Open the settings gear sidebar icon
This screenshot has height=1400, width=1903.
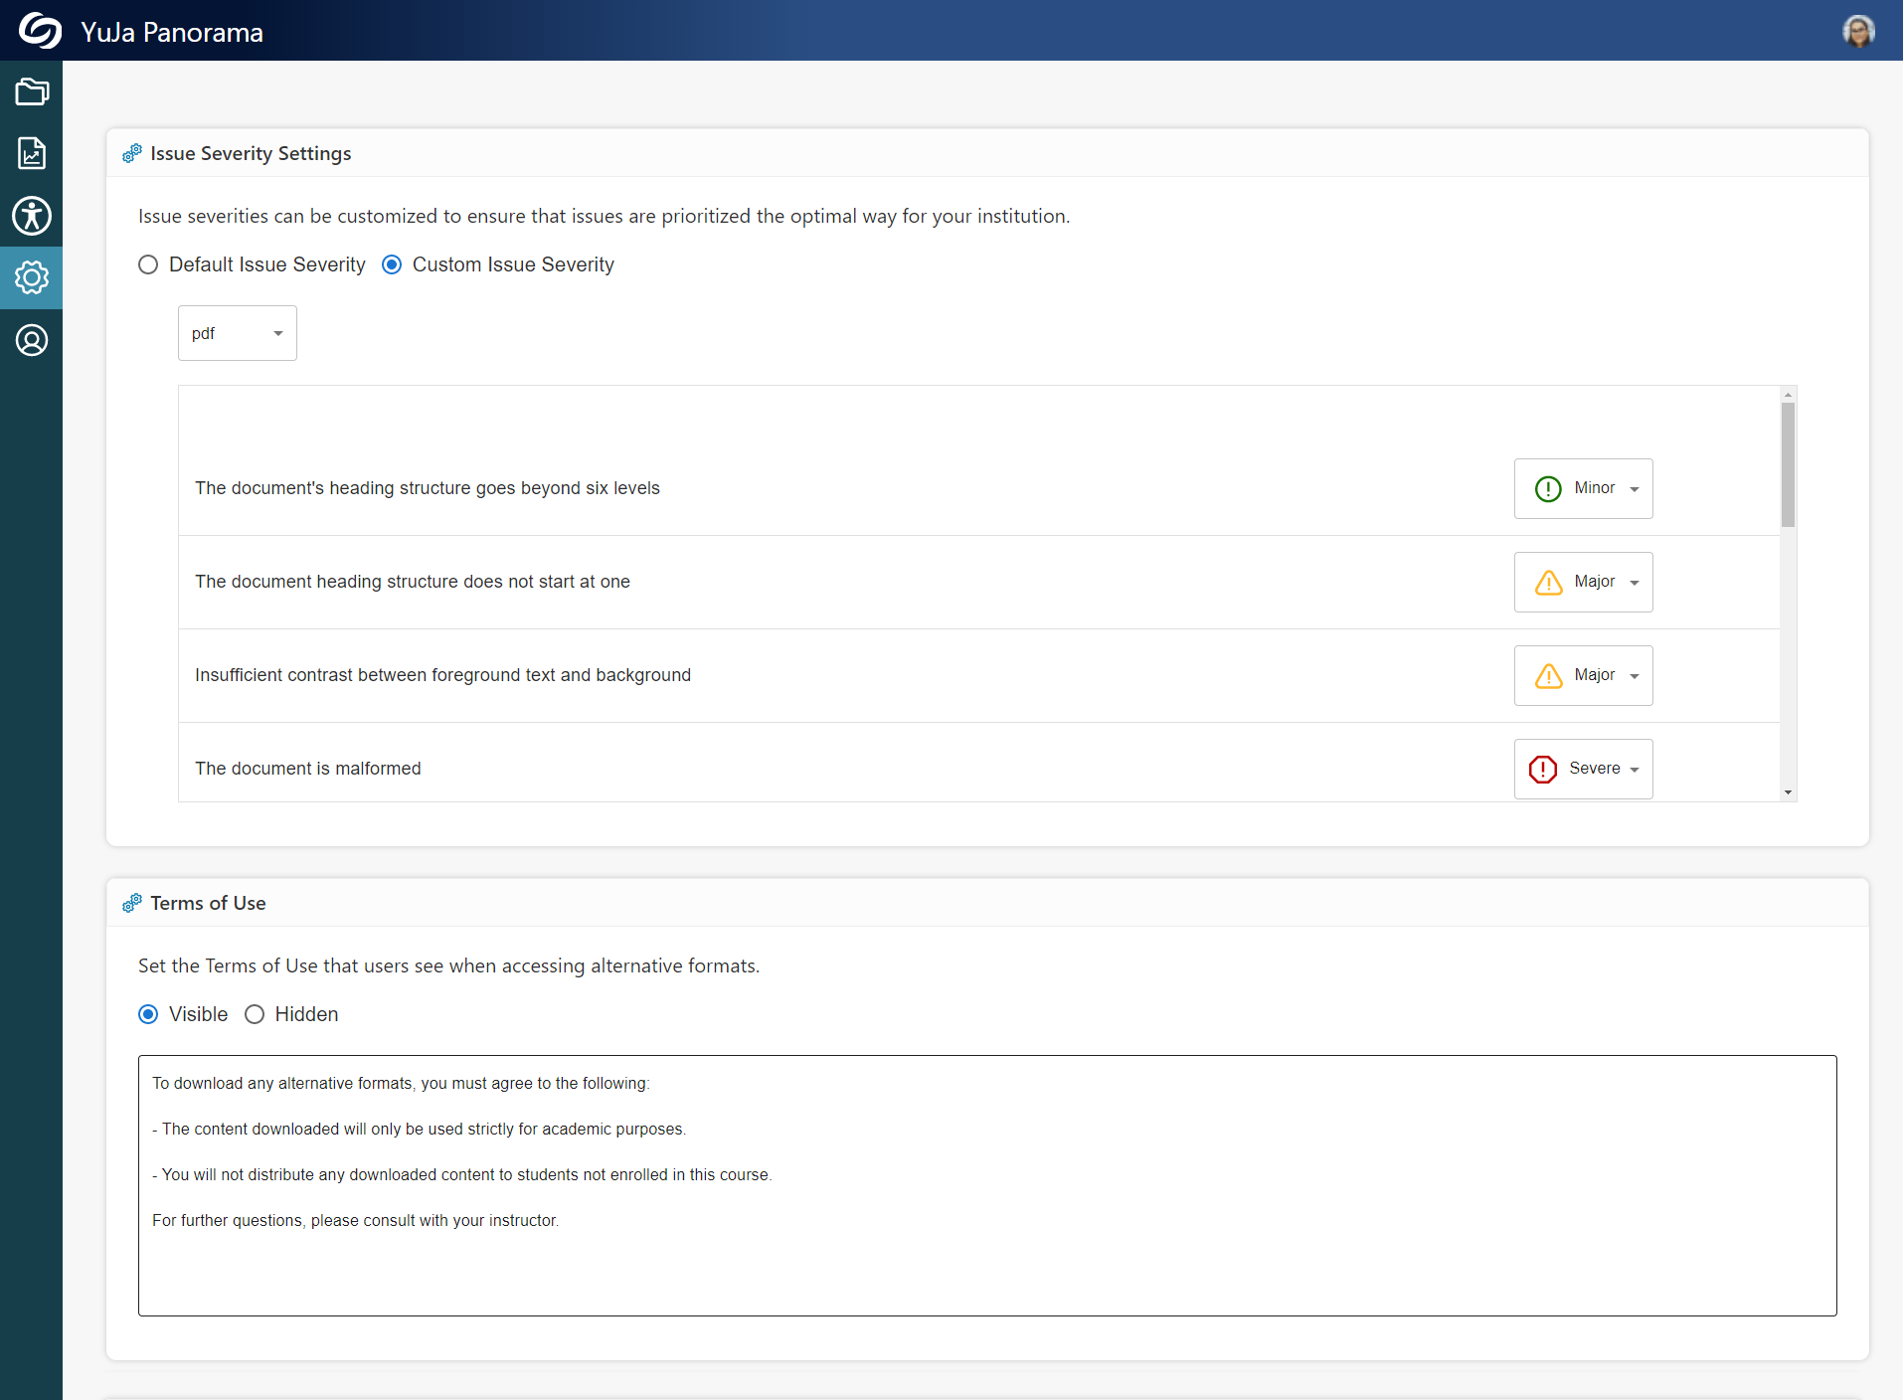pyautogui.click(x=32, y=277)
